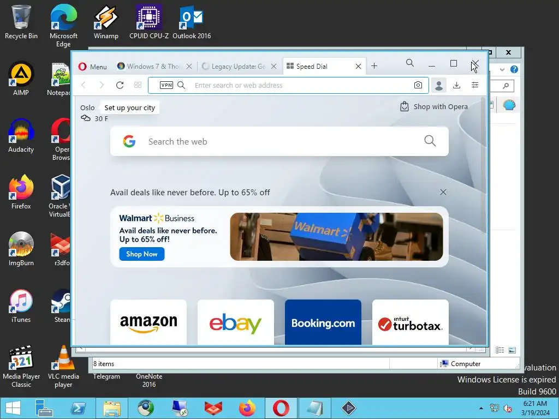Screen dimensions: 559x419
Task: Close the Windows 7 & Thor tab
Action: [x=189, y=66]
